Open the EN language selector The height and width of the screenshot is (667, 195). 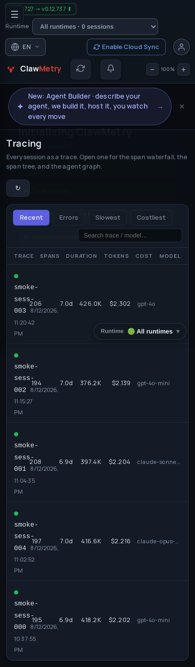coord(25,47)
